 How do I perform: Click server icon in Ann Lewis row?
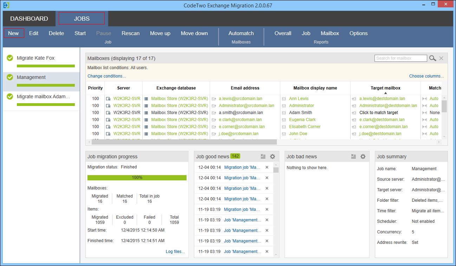109,99
